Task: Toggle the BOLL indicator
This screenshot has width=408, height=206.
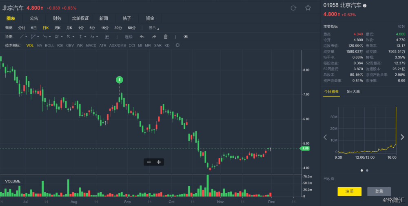Action: 50,46
